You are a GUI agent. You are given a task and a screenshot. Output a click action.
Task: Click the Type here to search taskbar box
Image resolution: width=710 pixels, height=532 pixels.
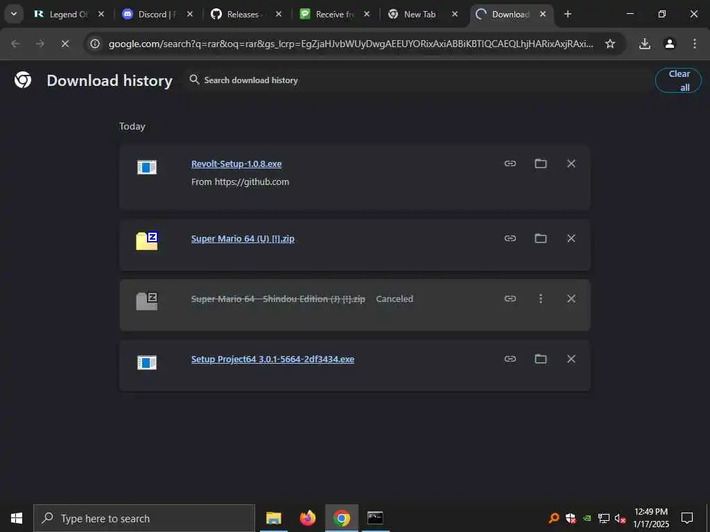point(144,518)
